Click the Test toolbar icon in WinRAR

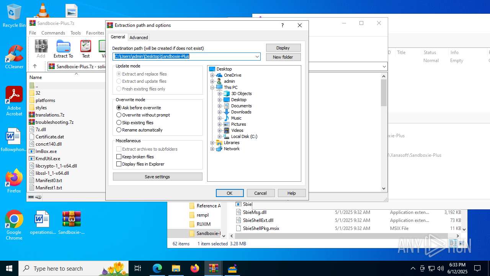point(86,49)
